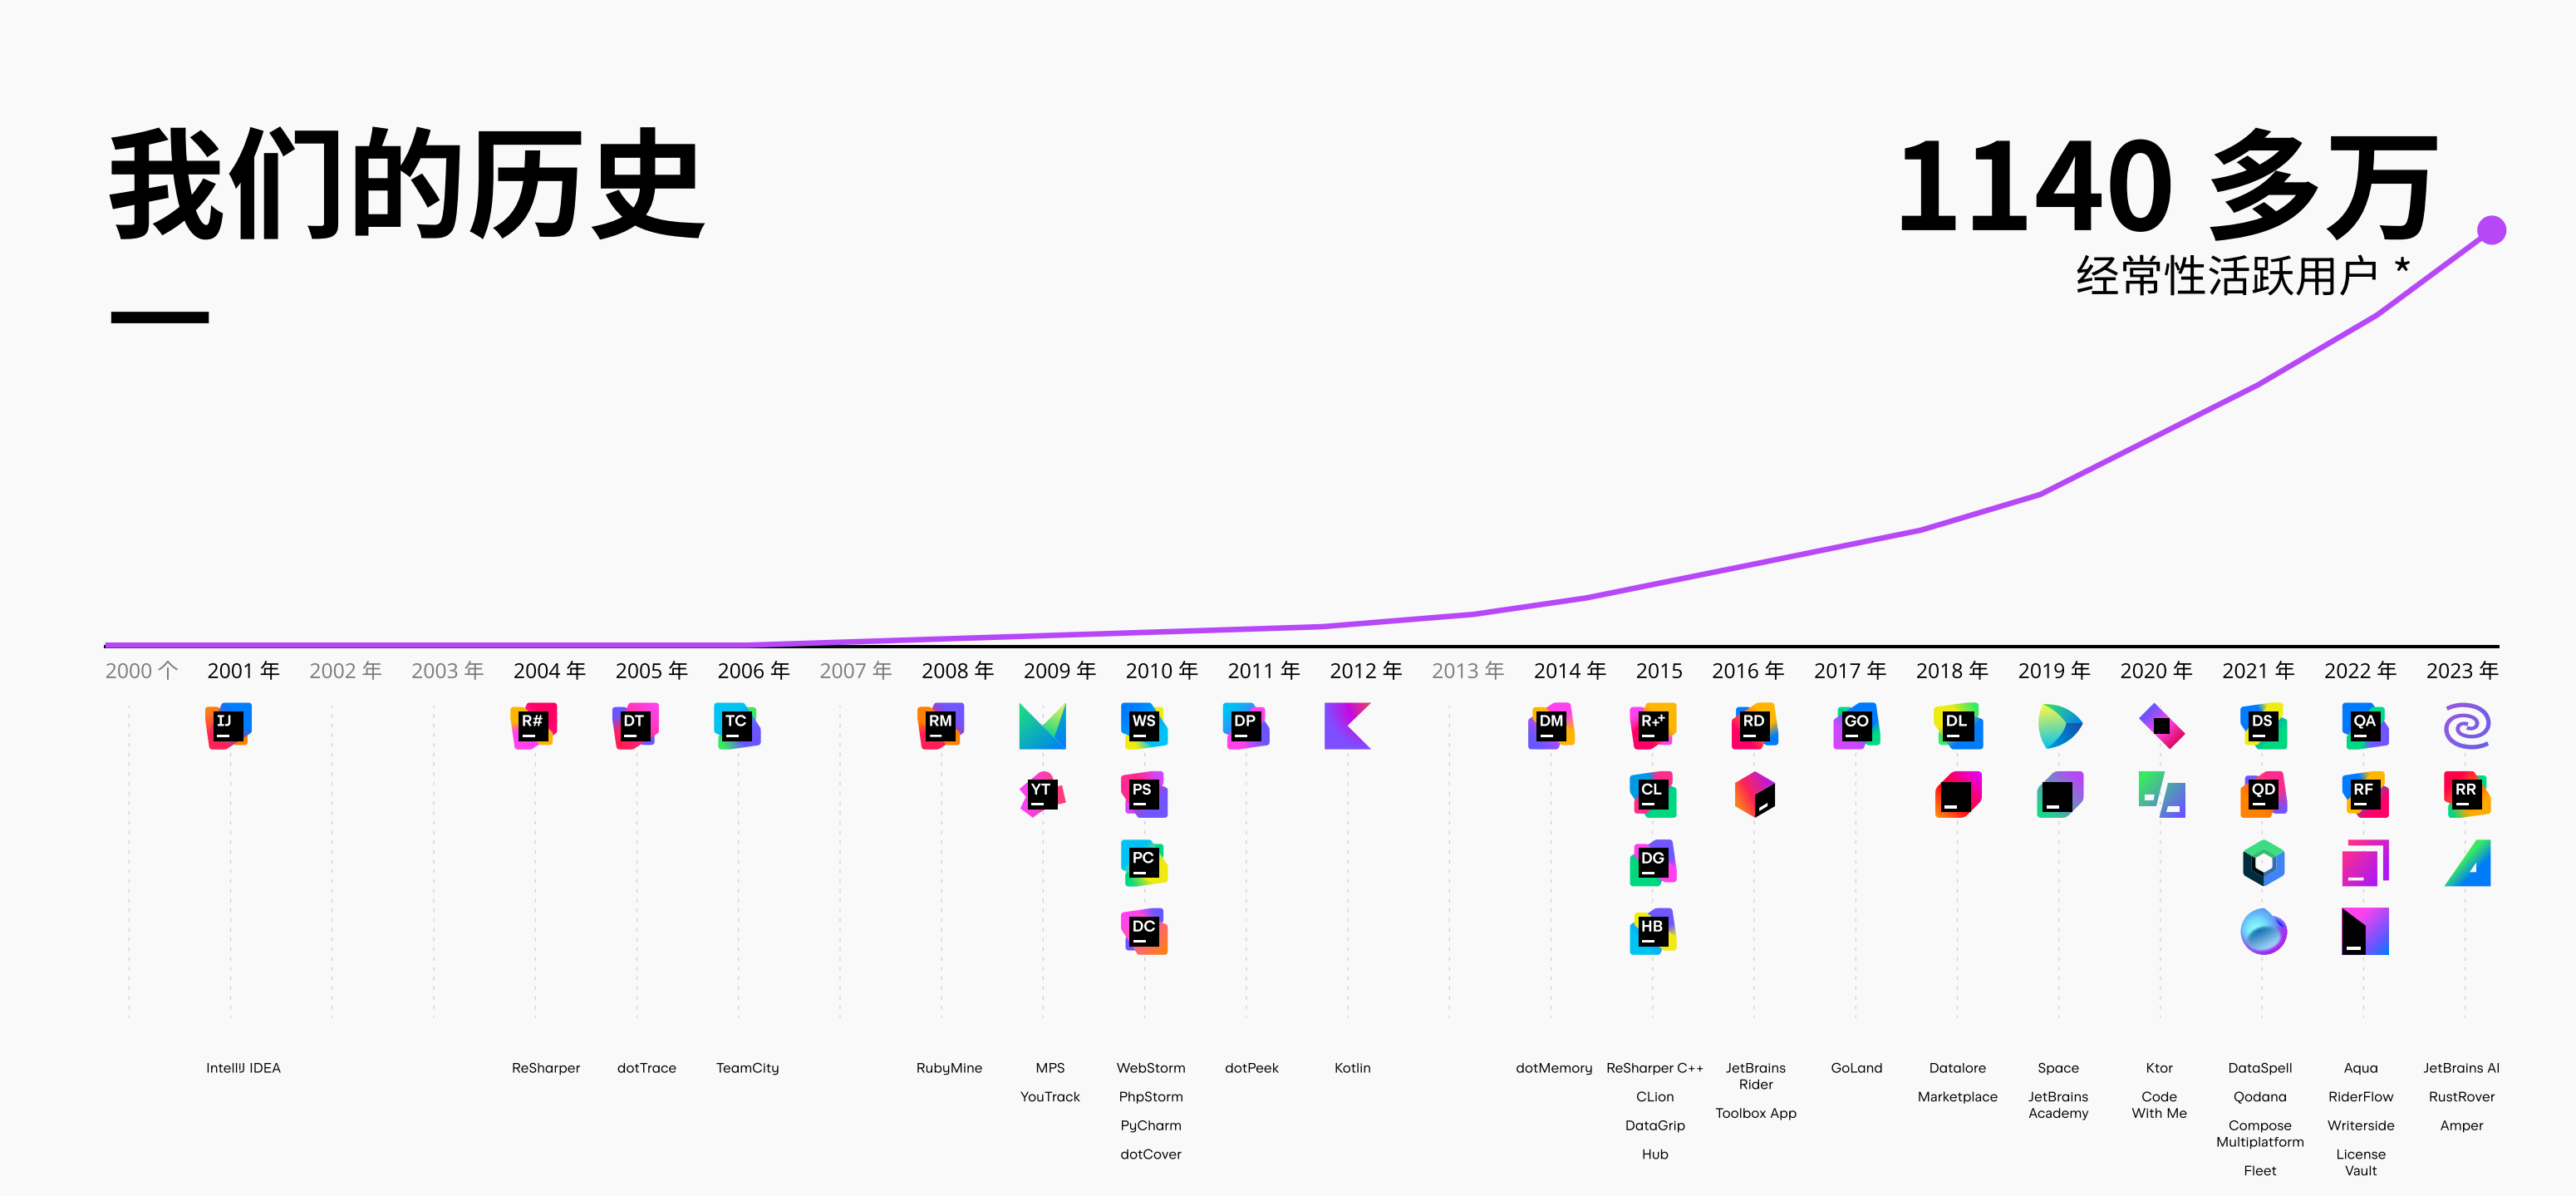Select the TeamCity TC icon
2576x1196 pixels.
[737, 726]
